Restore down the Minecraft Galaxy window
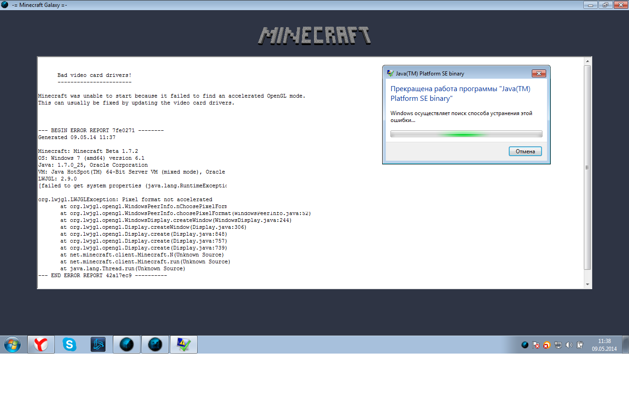This screenshot has height=401, width=629. 605,5
